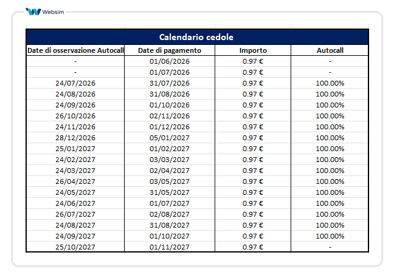Click the Websim logo icon
The width and height of the screenshot is (394, 278).
coord(33,12)
